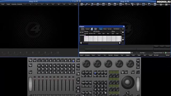171x96 pixels.
Task: Close the Output window
Action: [124, 26]
